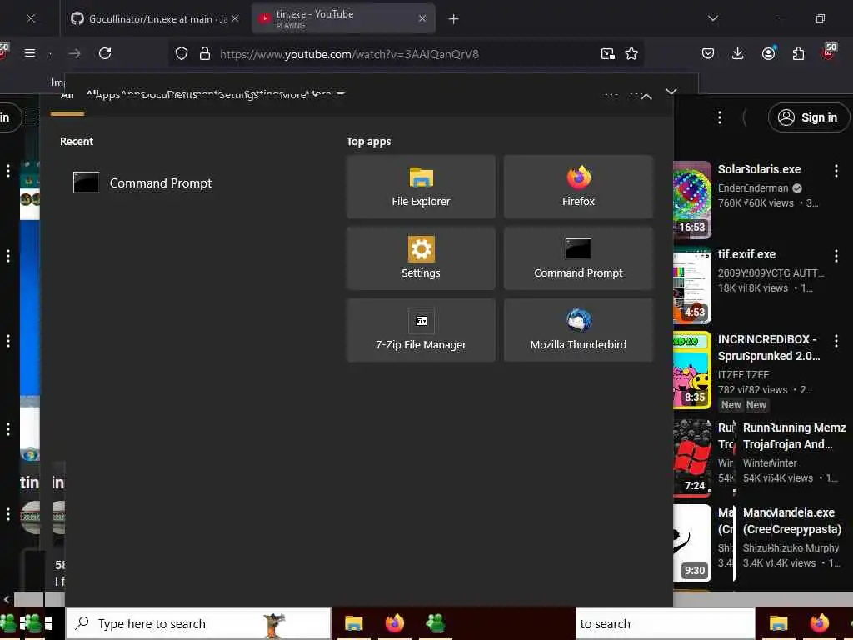Image resolution: width=853 pixels, height=640 pixels.
Task: Click the 'Type here to search' taskbar box
Action: [198, 623]
